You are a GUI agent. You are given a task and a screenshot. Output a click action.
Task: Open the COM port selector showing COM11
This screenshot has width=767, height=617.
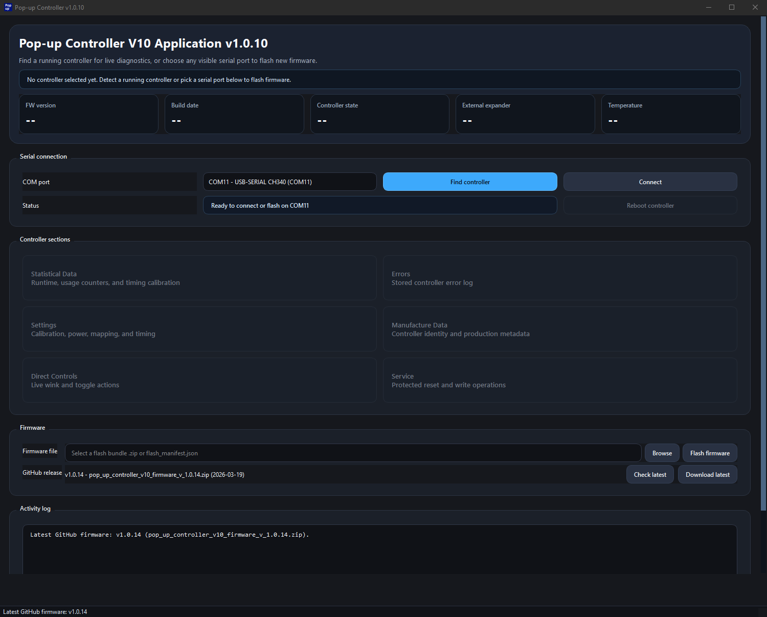click(x=289, y=182)
